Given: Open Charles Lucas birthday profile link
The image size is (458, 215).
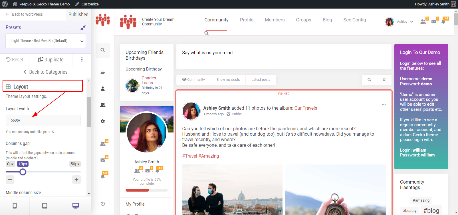Looking at the screenshot, I should point(149,80).
